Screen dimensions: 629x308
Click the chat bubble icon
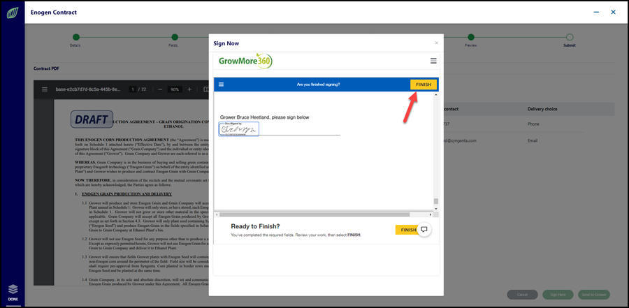(x=424, y=230)
